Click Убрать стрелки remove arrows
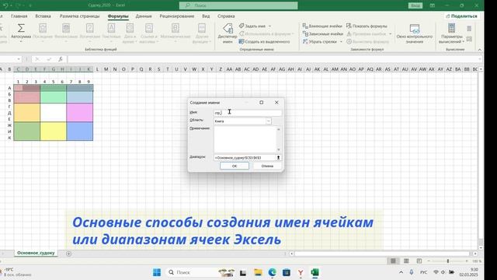The width and height of the screenshot is (497, 280). (x=319, y=41)
